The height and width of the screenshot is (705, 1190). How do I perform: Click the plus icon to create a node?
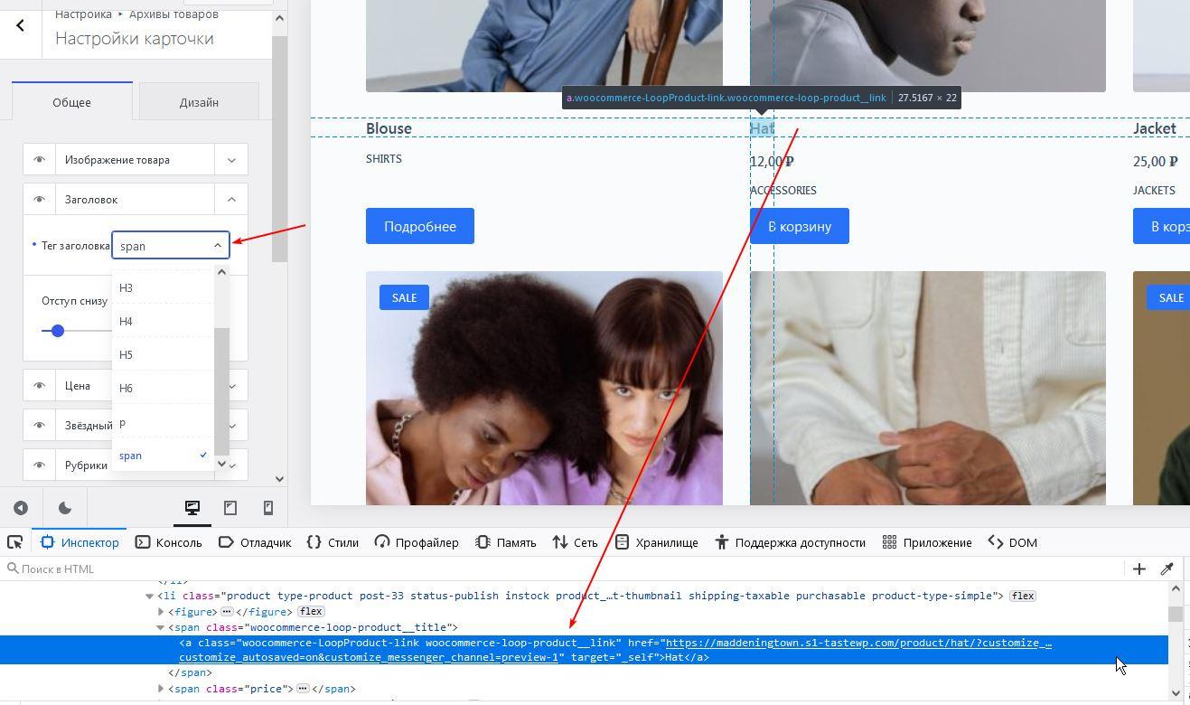pos(1139,569)
